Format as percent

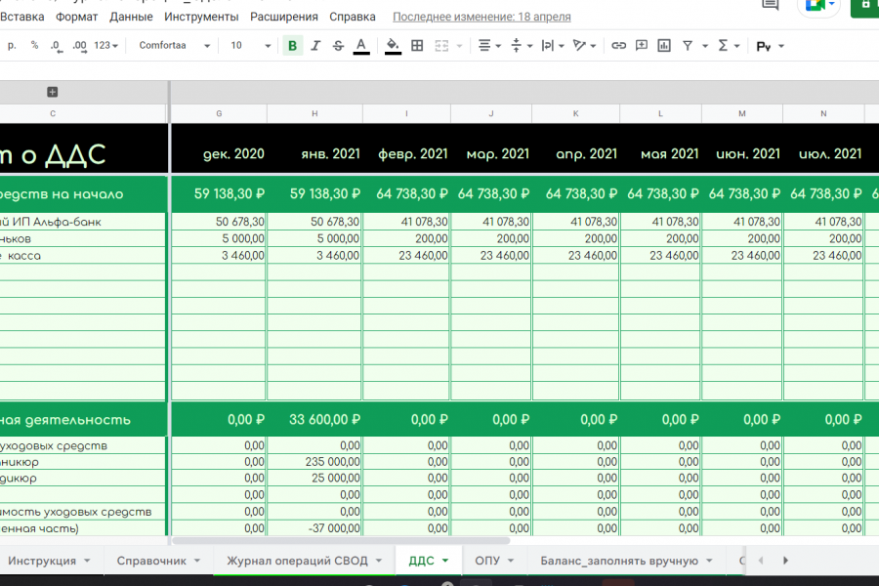(35, 46)
